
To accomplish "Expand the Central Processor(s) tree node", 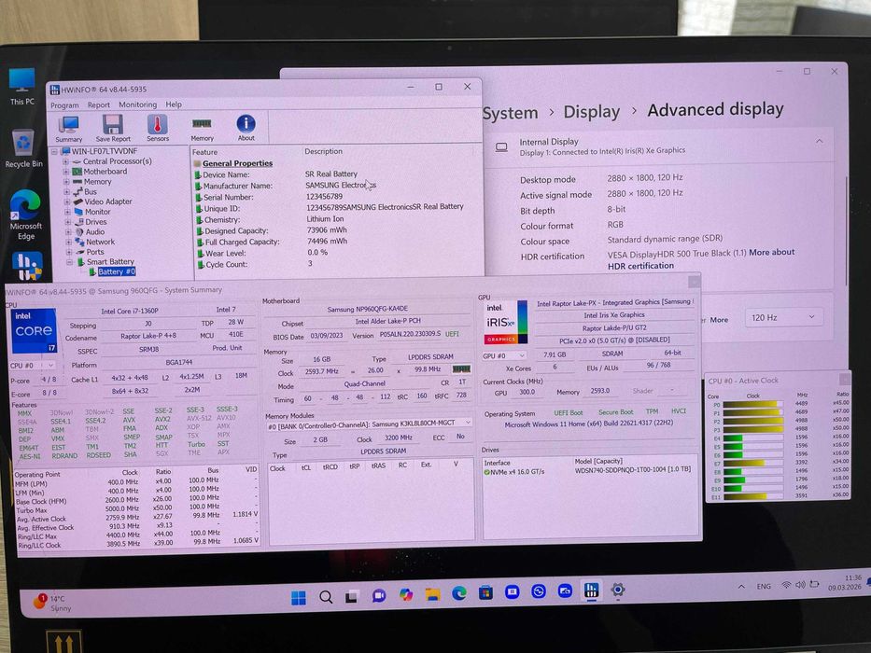I will tap(65, 161).
